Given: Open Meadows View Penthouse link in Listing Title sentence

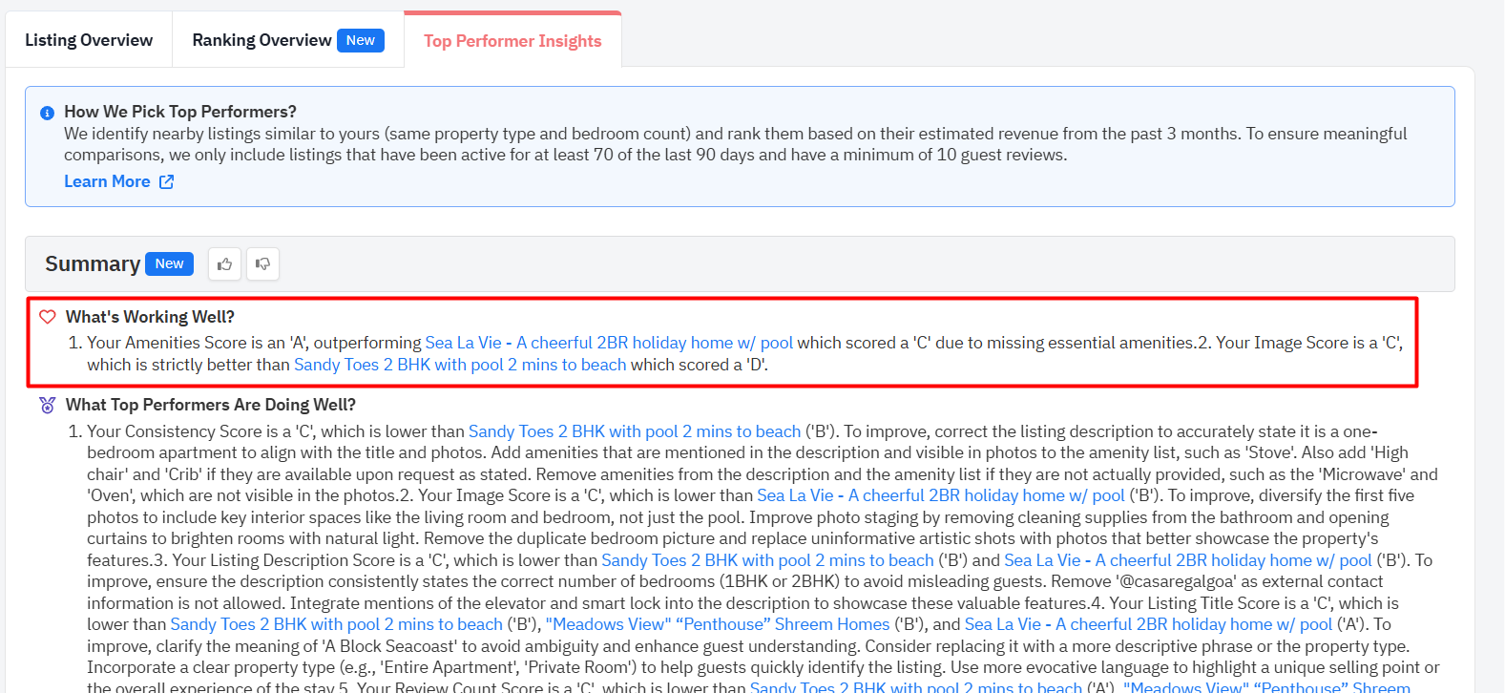Looking at the screenshot, I should click(x=717, y=624).
